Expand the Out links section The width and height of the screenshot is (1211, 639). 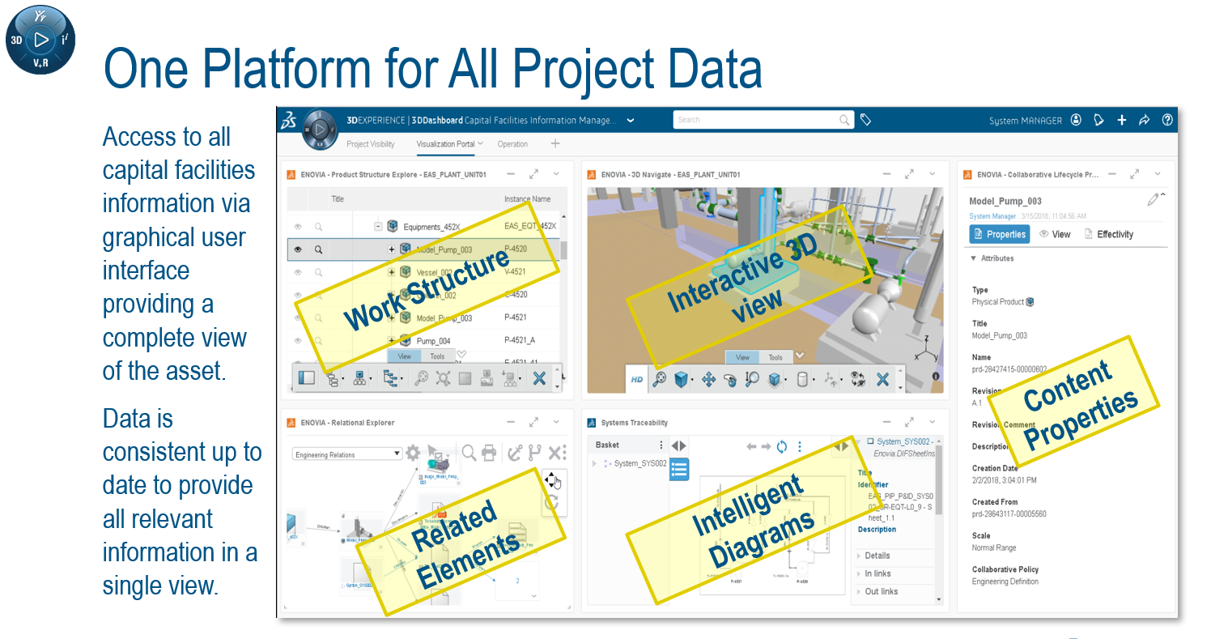coord(881,591)
